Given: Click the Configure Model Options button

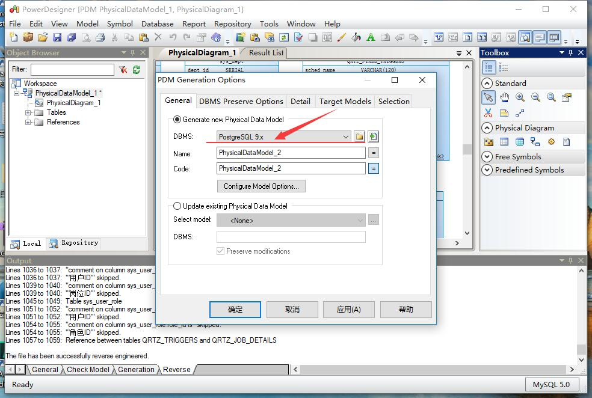Looking at the screenshot, I should (x=261, y=186).
